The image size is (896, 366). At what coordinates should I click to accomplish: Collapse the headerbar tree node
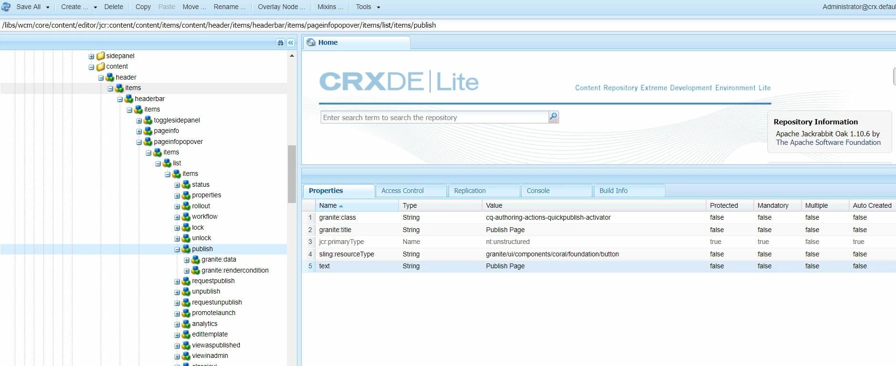tap(120, 99)
